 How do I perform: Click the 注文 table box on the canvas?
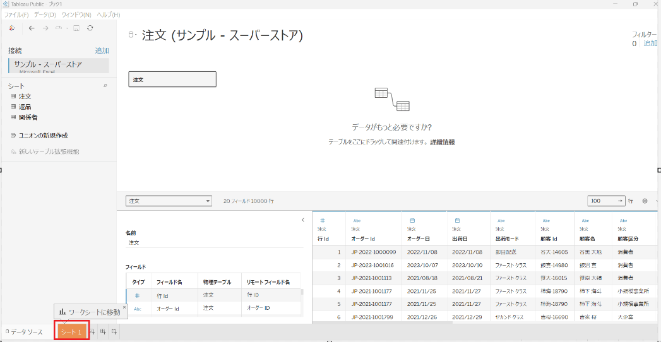click(172, 79)
